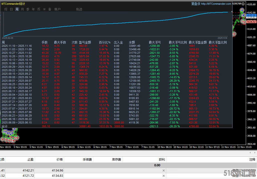Viewport: 257px width, 179px height.
Task: Close the order with take profit 4142.21
Action: (164, 171)
